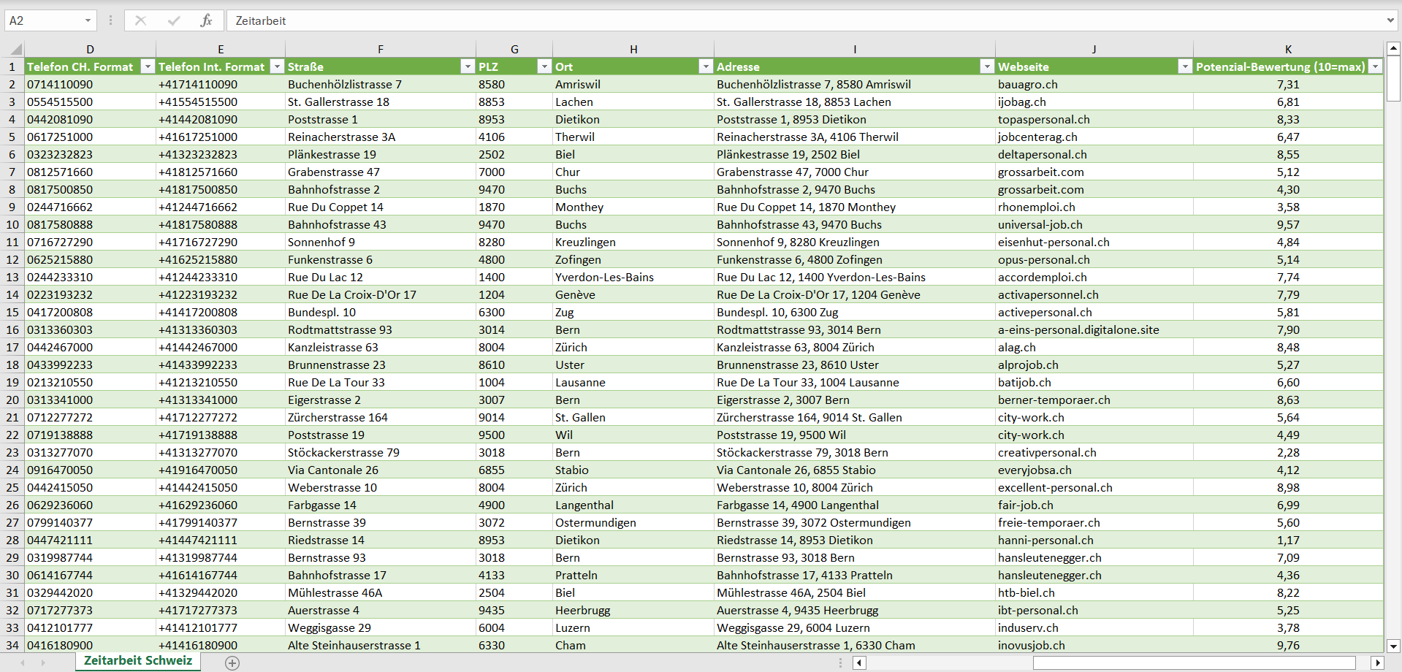Click Ort cell Monthey

pyautogui.click(x=633, y=207)
